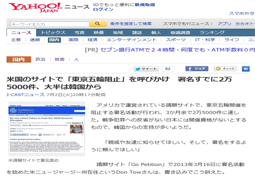Click the Hatena B! bookmark icon

pyautogui.click(x=245, y=69)
